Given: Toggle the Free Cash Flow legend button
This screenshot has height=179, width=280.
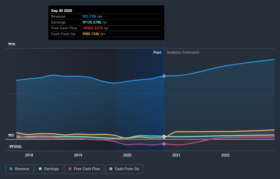Looking at the screenshot, I should point(84,169).
